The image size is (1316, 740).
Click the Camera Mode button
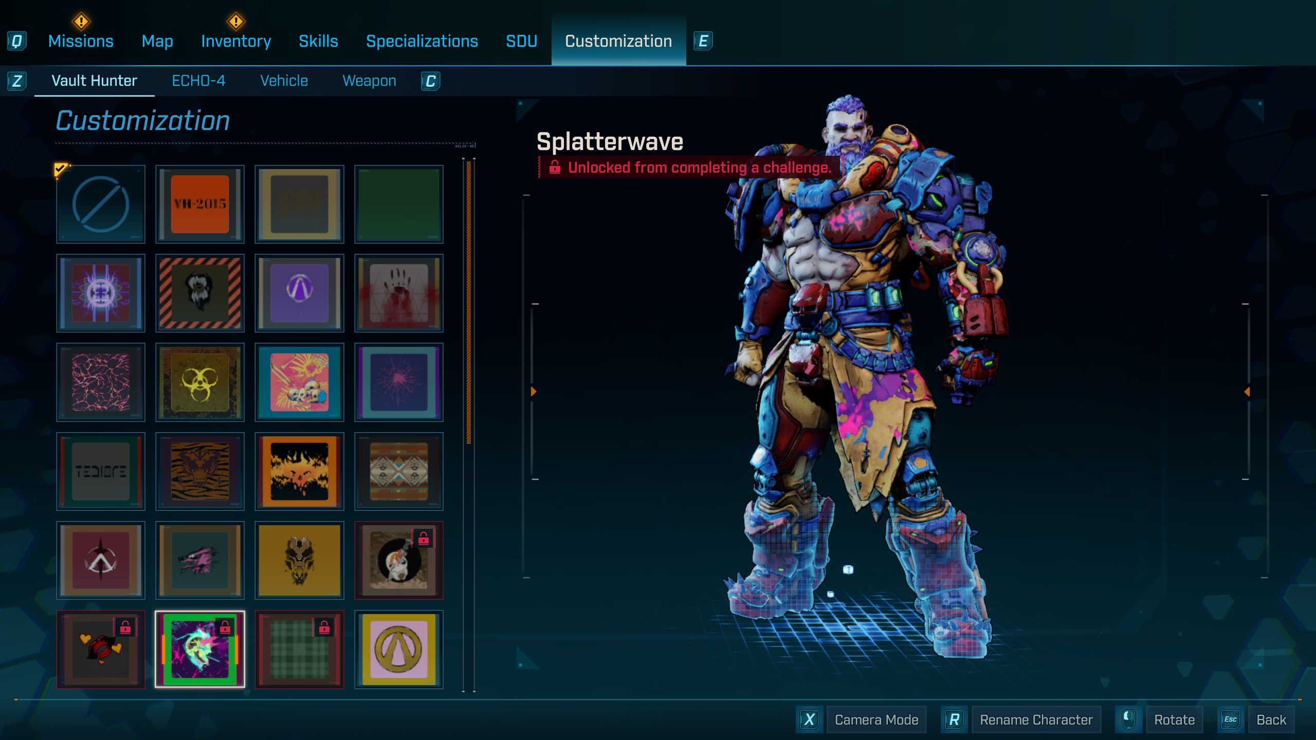[876, 719]
